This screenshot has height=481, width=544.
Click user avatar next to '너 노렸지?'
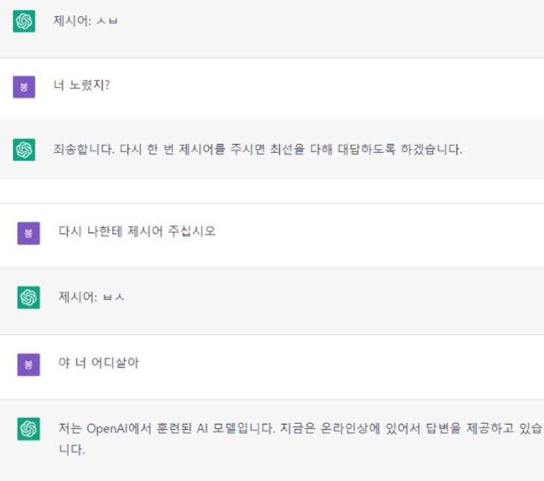(24, 87)
